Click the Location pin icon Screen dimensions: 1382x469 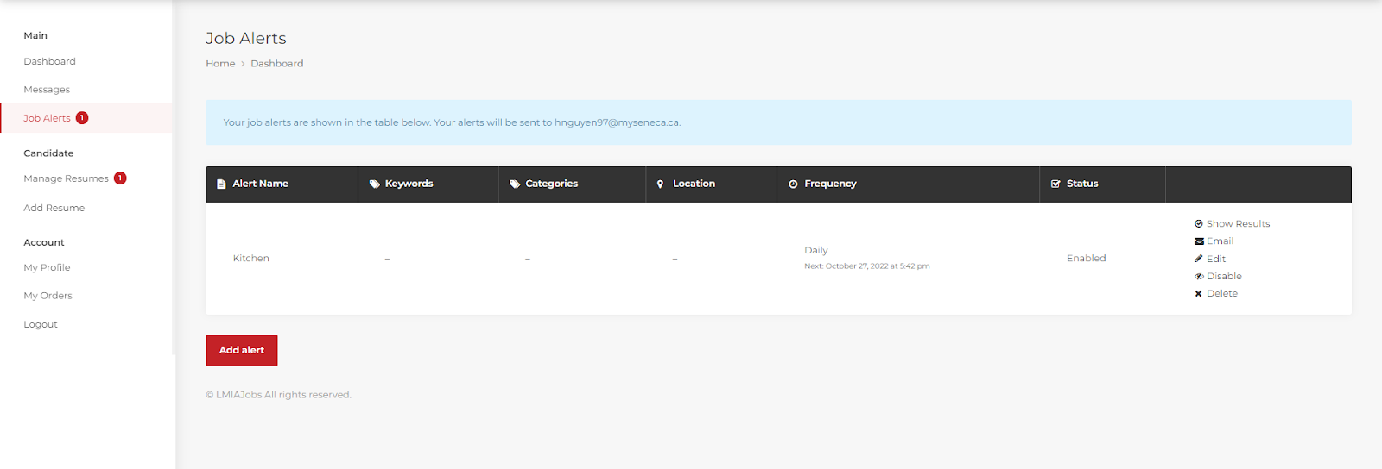(660, 184)
